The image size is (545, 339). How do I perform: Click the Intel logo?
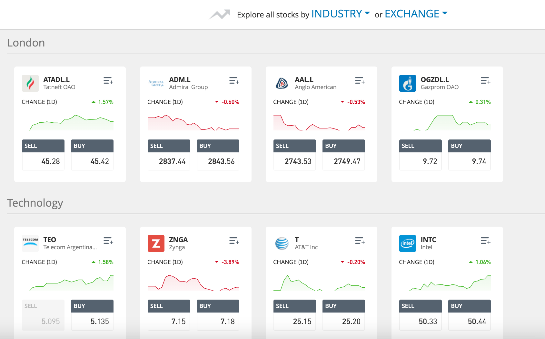tap(408, 243)
